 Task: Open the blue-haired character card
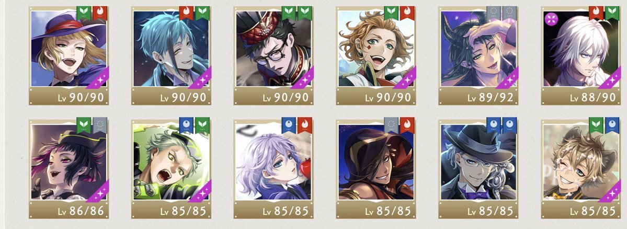click(x=171, y=56)
